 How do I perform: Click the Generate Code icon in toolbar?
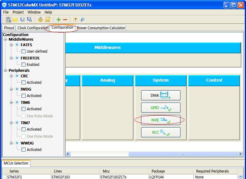[41, 19]
